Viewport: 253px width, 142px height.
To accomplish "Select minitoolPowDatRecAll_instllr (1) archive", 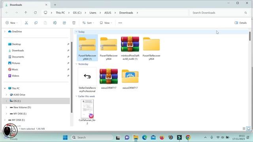I will click(x=130, y=48).
